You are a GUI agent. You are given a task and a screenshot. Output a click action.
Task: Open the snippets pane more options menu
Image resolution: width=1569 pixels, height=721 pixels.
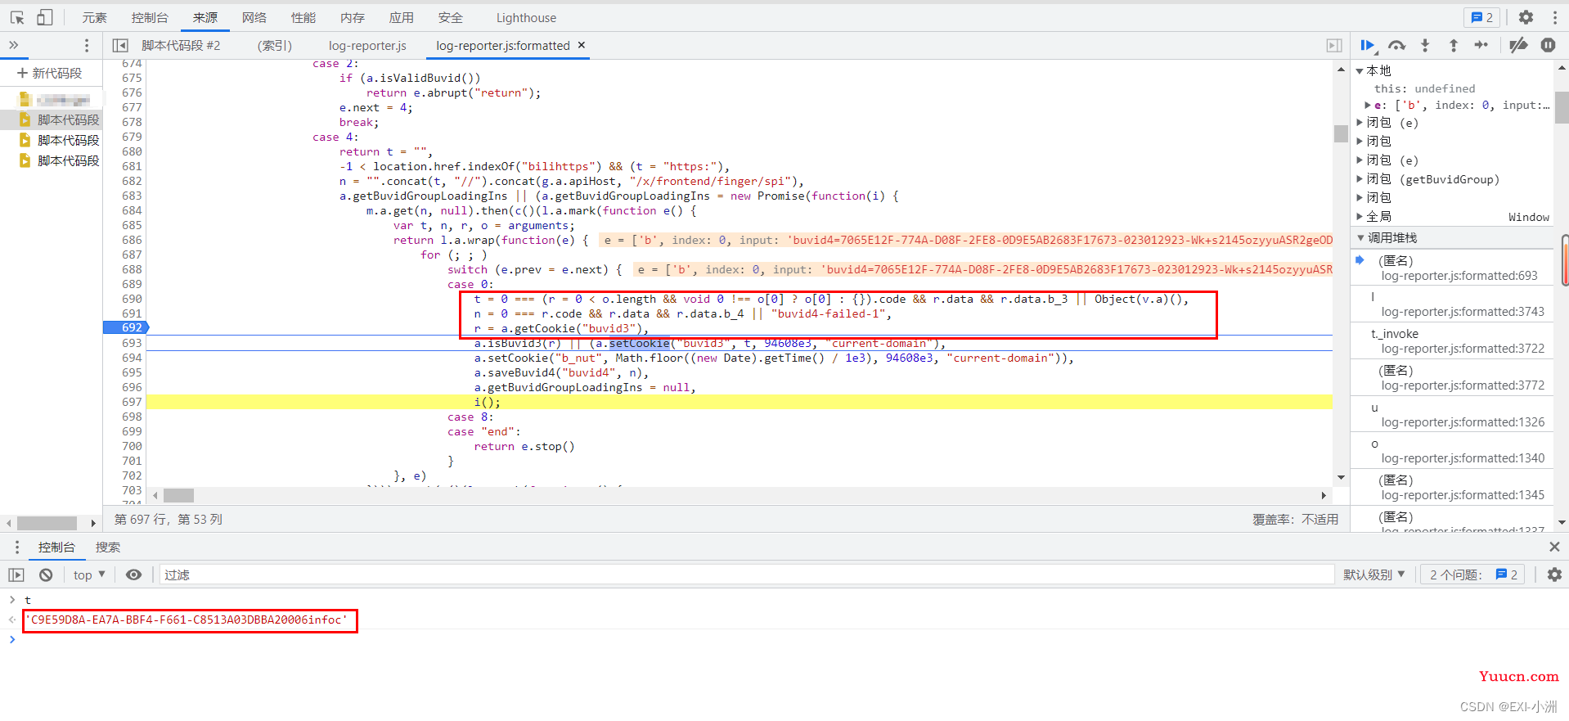(86, 45)
